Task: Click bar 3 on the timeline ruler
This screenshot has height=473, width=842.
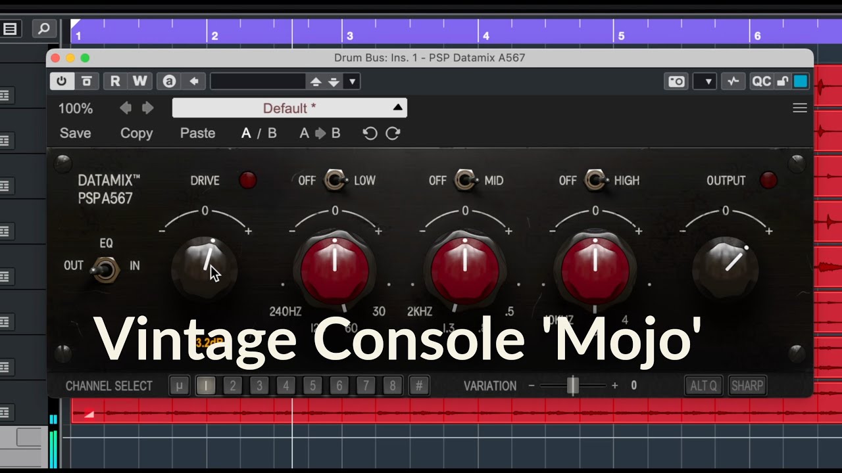Action: pos(351,36)
